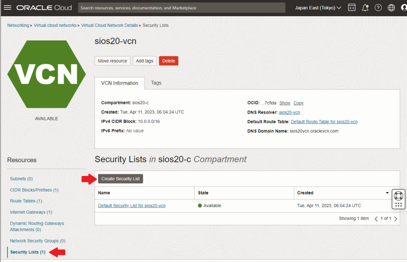
Task: Open the announcements bell icon
Action: coord(365,8)
